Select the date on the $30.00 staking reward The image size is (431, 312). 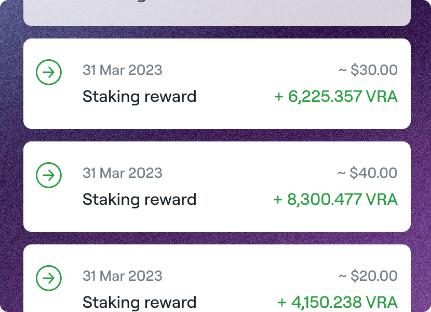coord(122,70)
